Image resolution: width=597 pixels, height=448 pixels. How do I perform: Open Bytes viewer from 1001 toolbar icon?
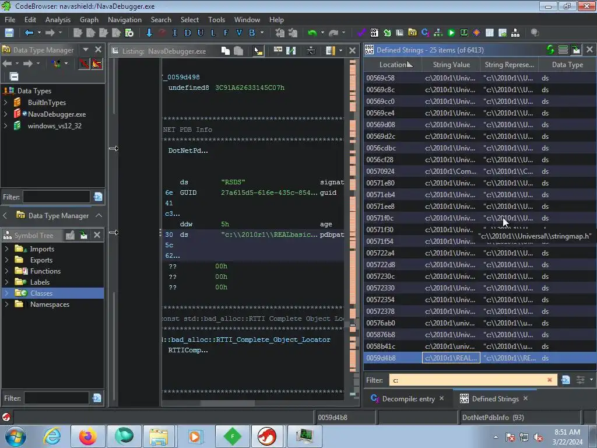tap(375, 33)
